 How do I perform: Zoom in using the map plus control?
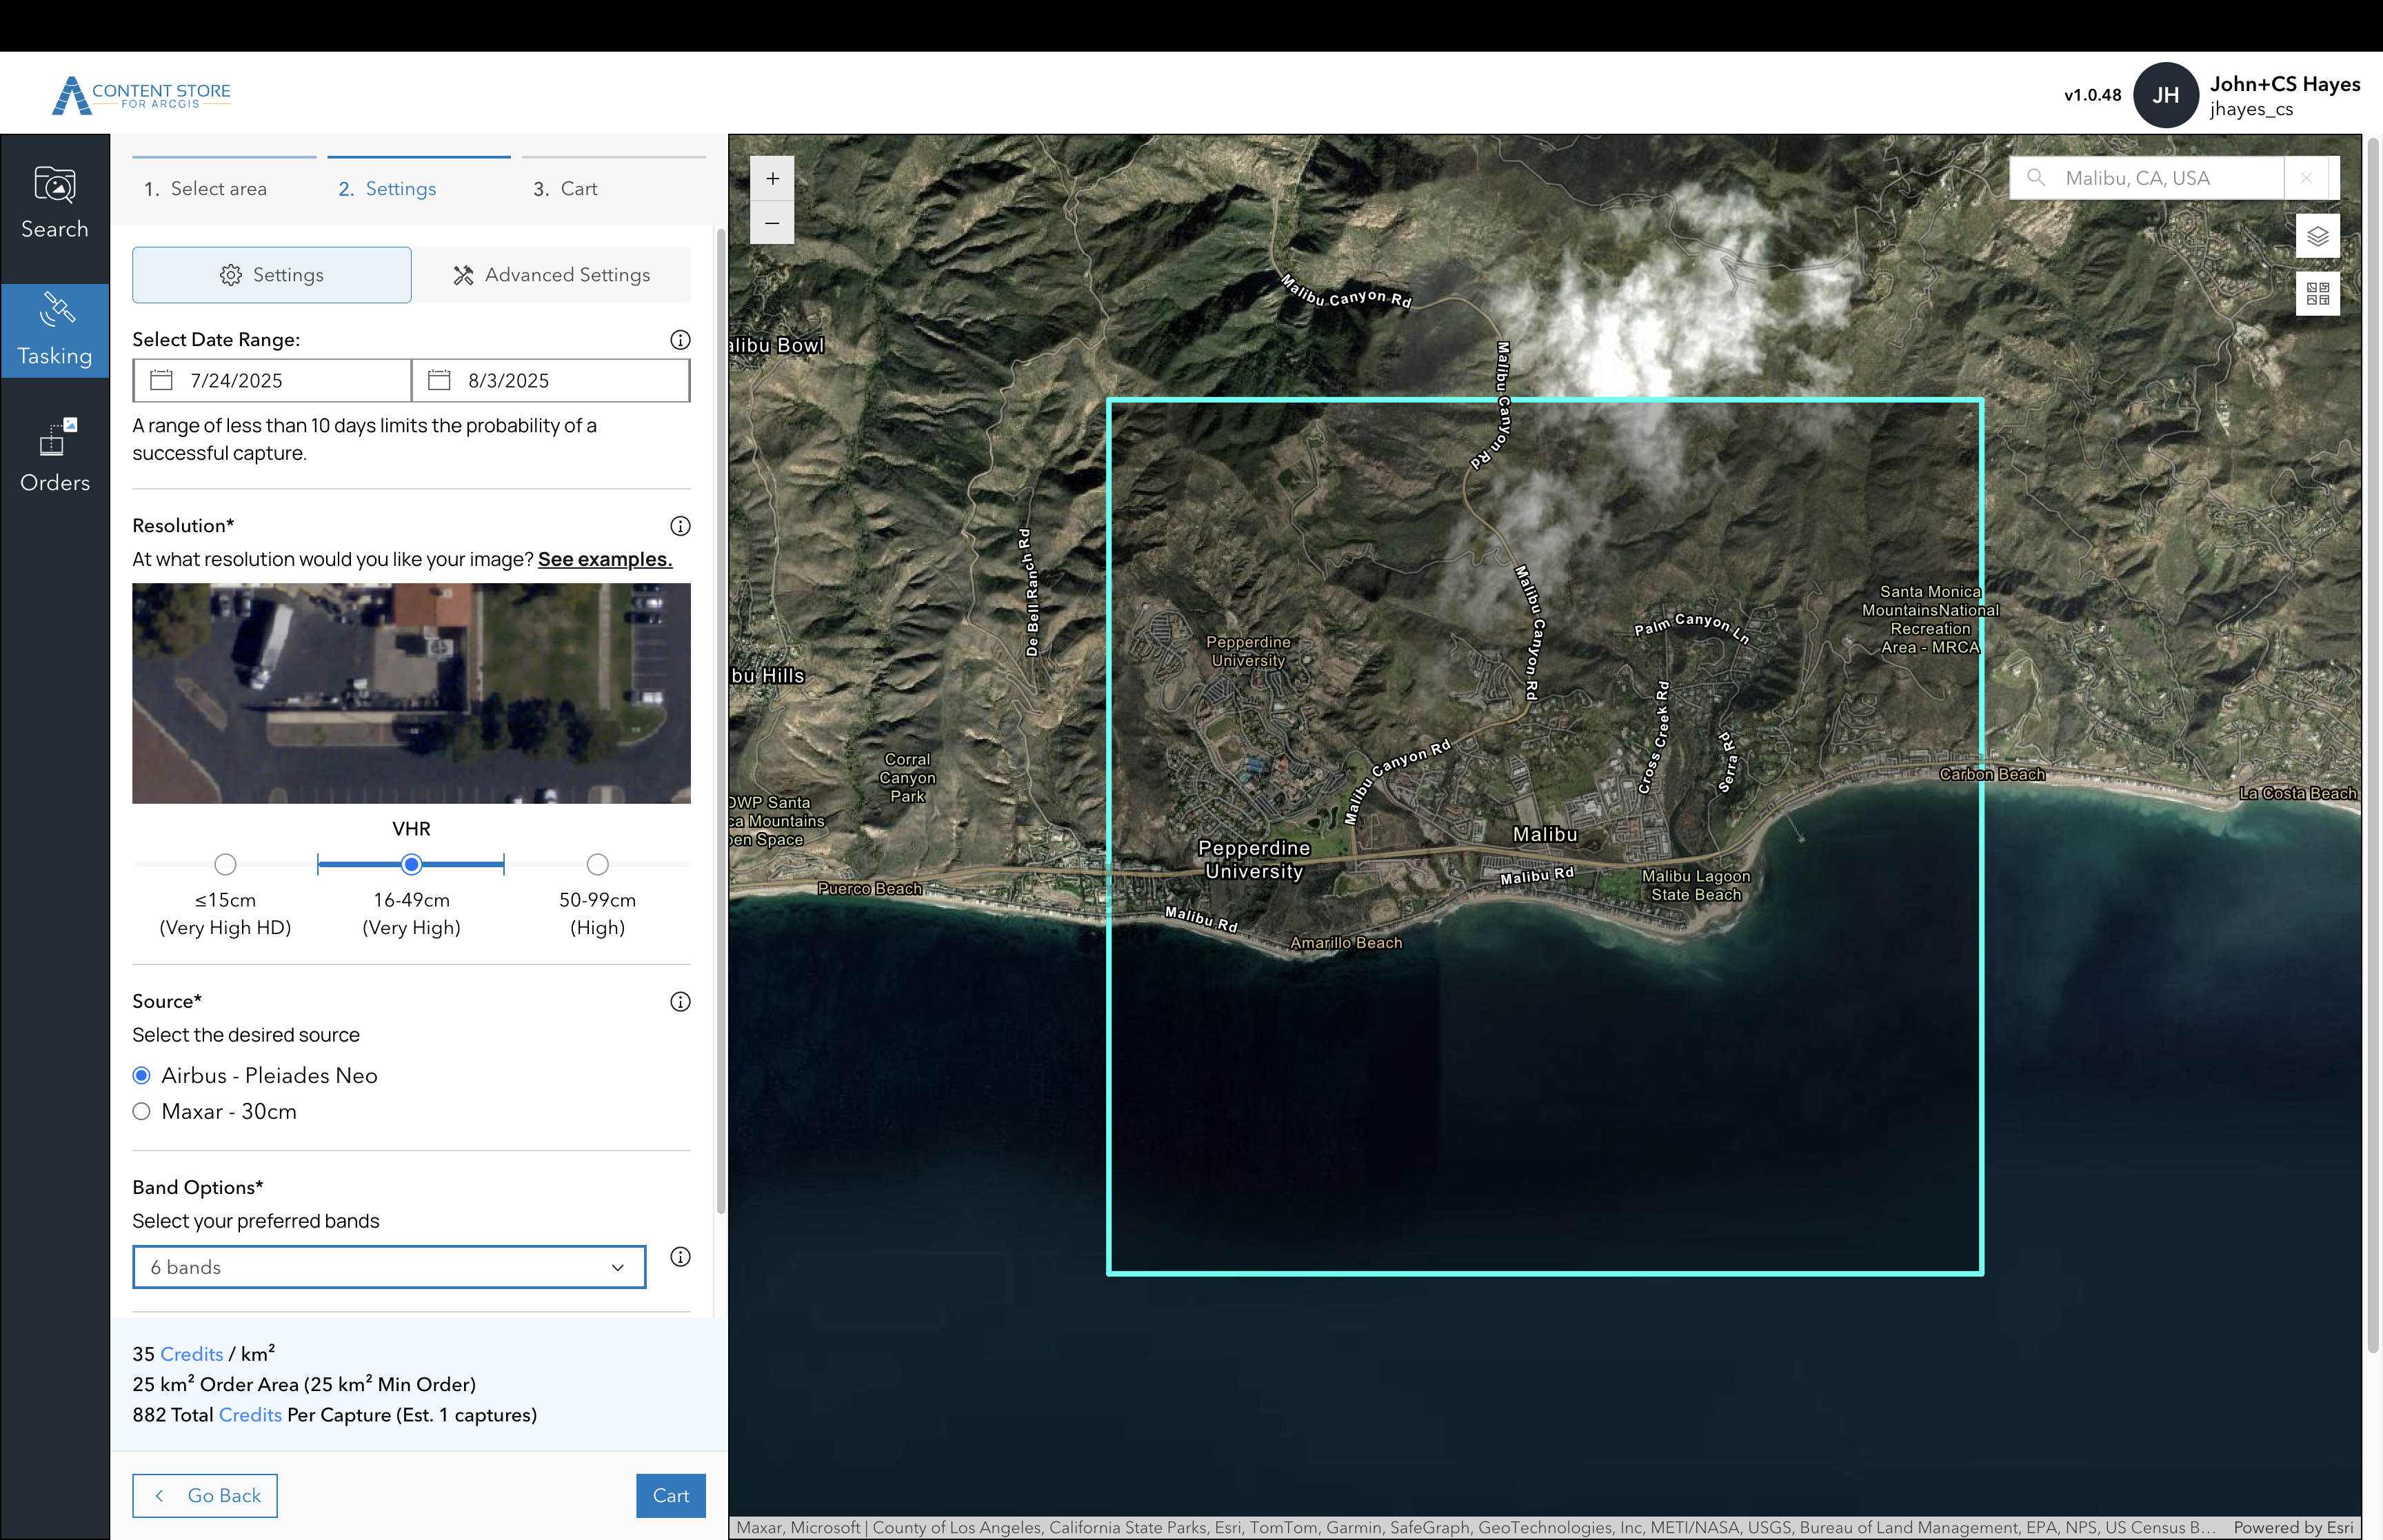(x=772, y=177)
